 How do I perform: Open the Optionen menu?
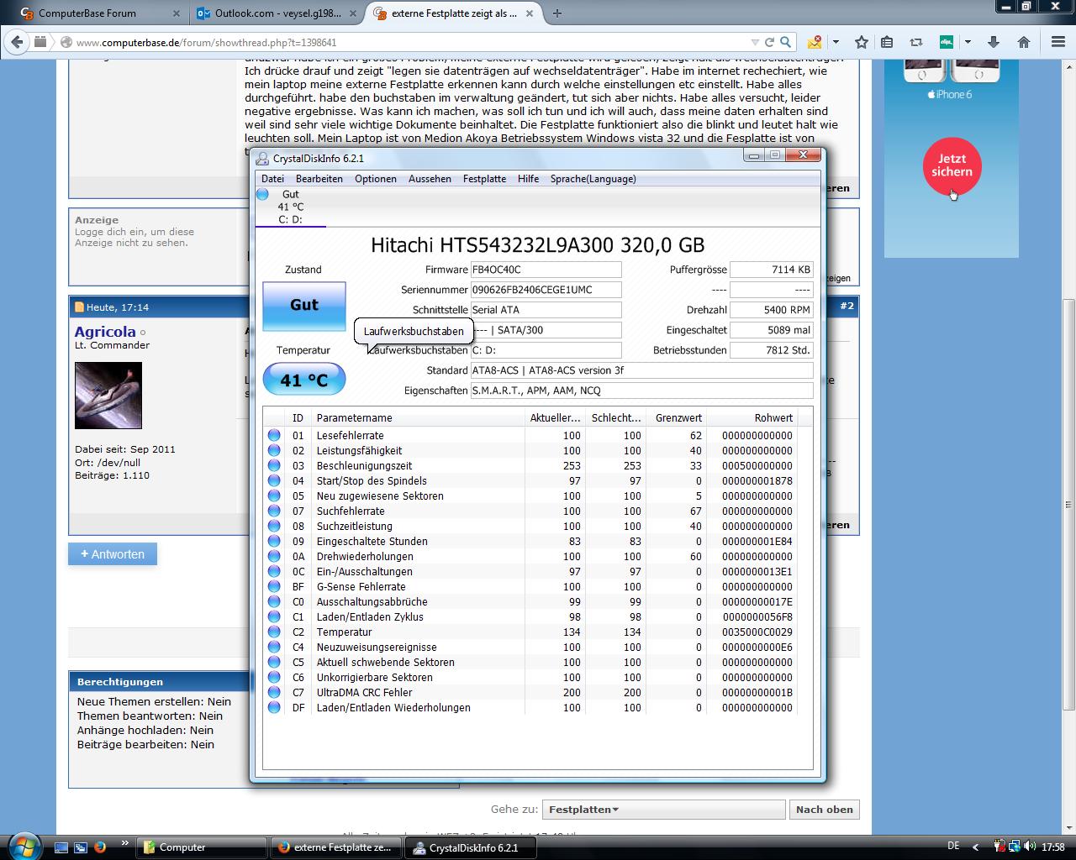click(x=376, y=179)
